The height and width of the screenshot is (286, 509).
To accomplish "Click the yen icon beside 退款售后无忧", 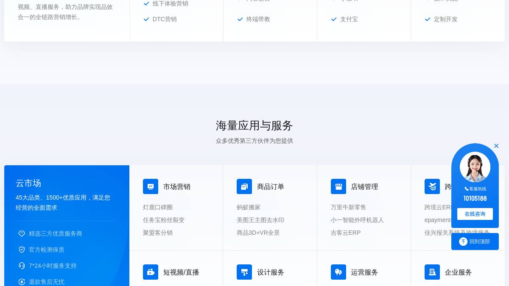I will [22, 282].
